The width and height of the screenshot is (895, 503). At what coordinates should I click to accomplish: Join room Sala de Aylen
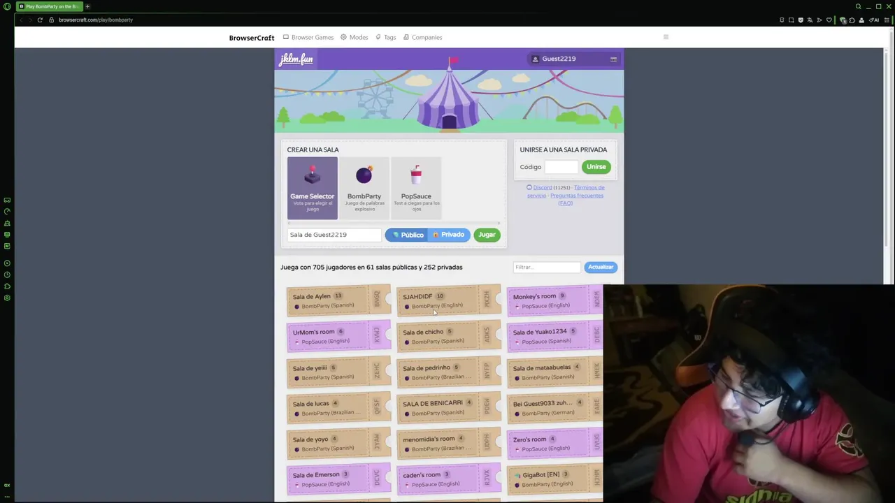pos(338,300)
